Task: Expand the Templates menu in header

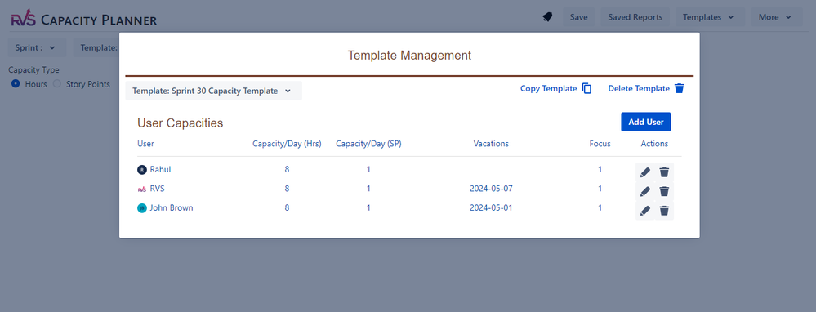Action: (710, 17)
